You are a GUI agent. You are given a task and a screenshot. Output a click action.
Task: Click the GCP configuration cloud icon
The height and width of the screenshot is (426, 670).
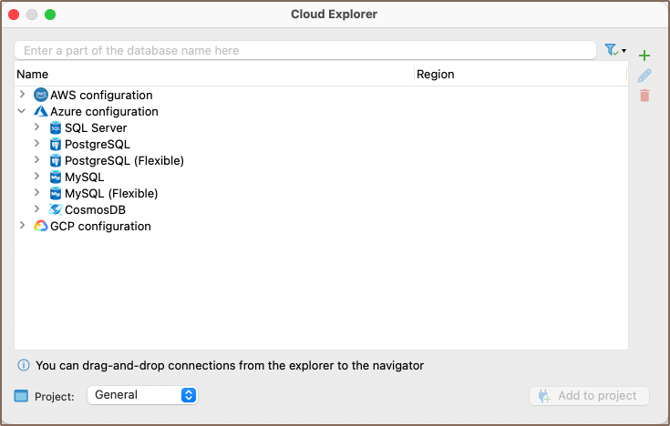pyautogui.click(x=40, y=227)
